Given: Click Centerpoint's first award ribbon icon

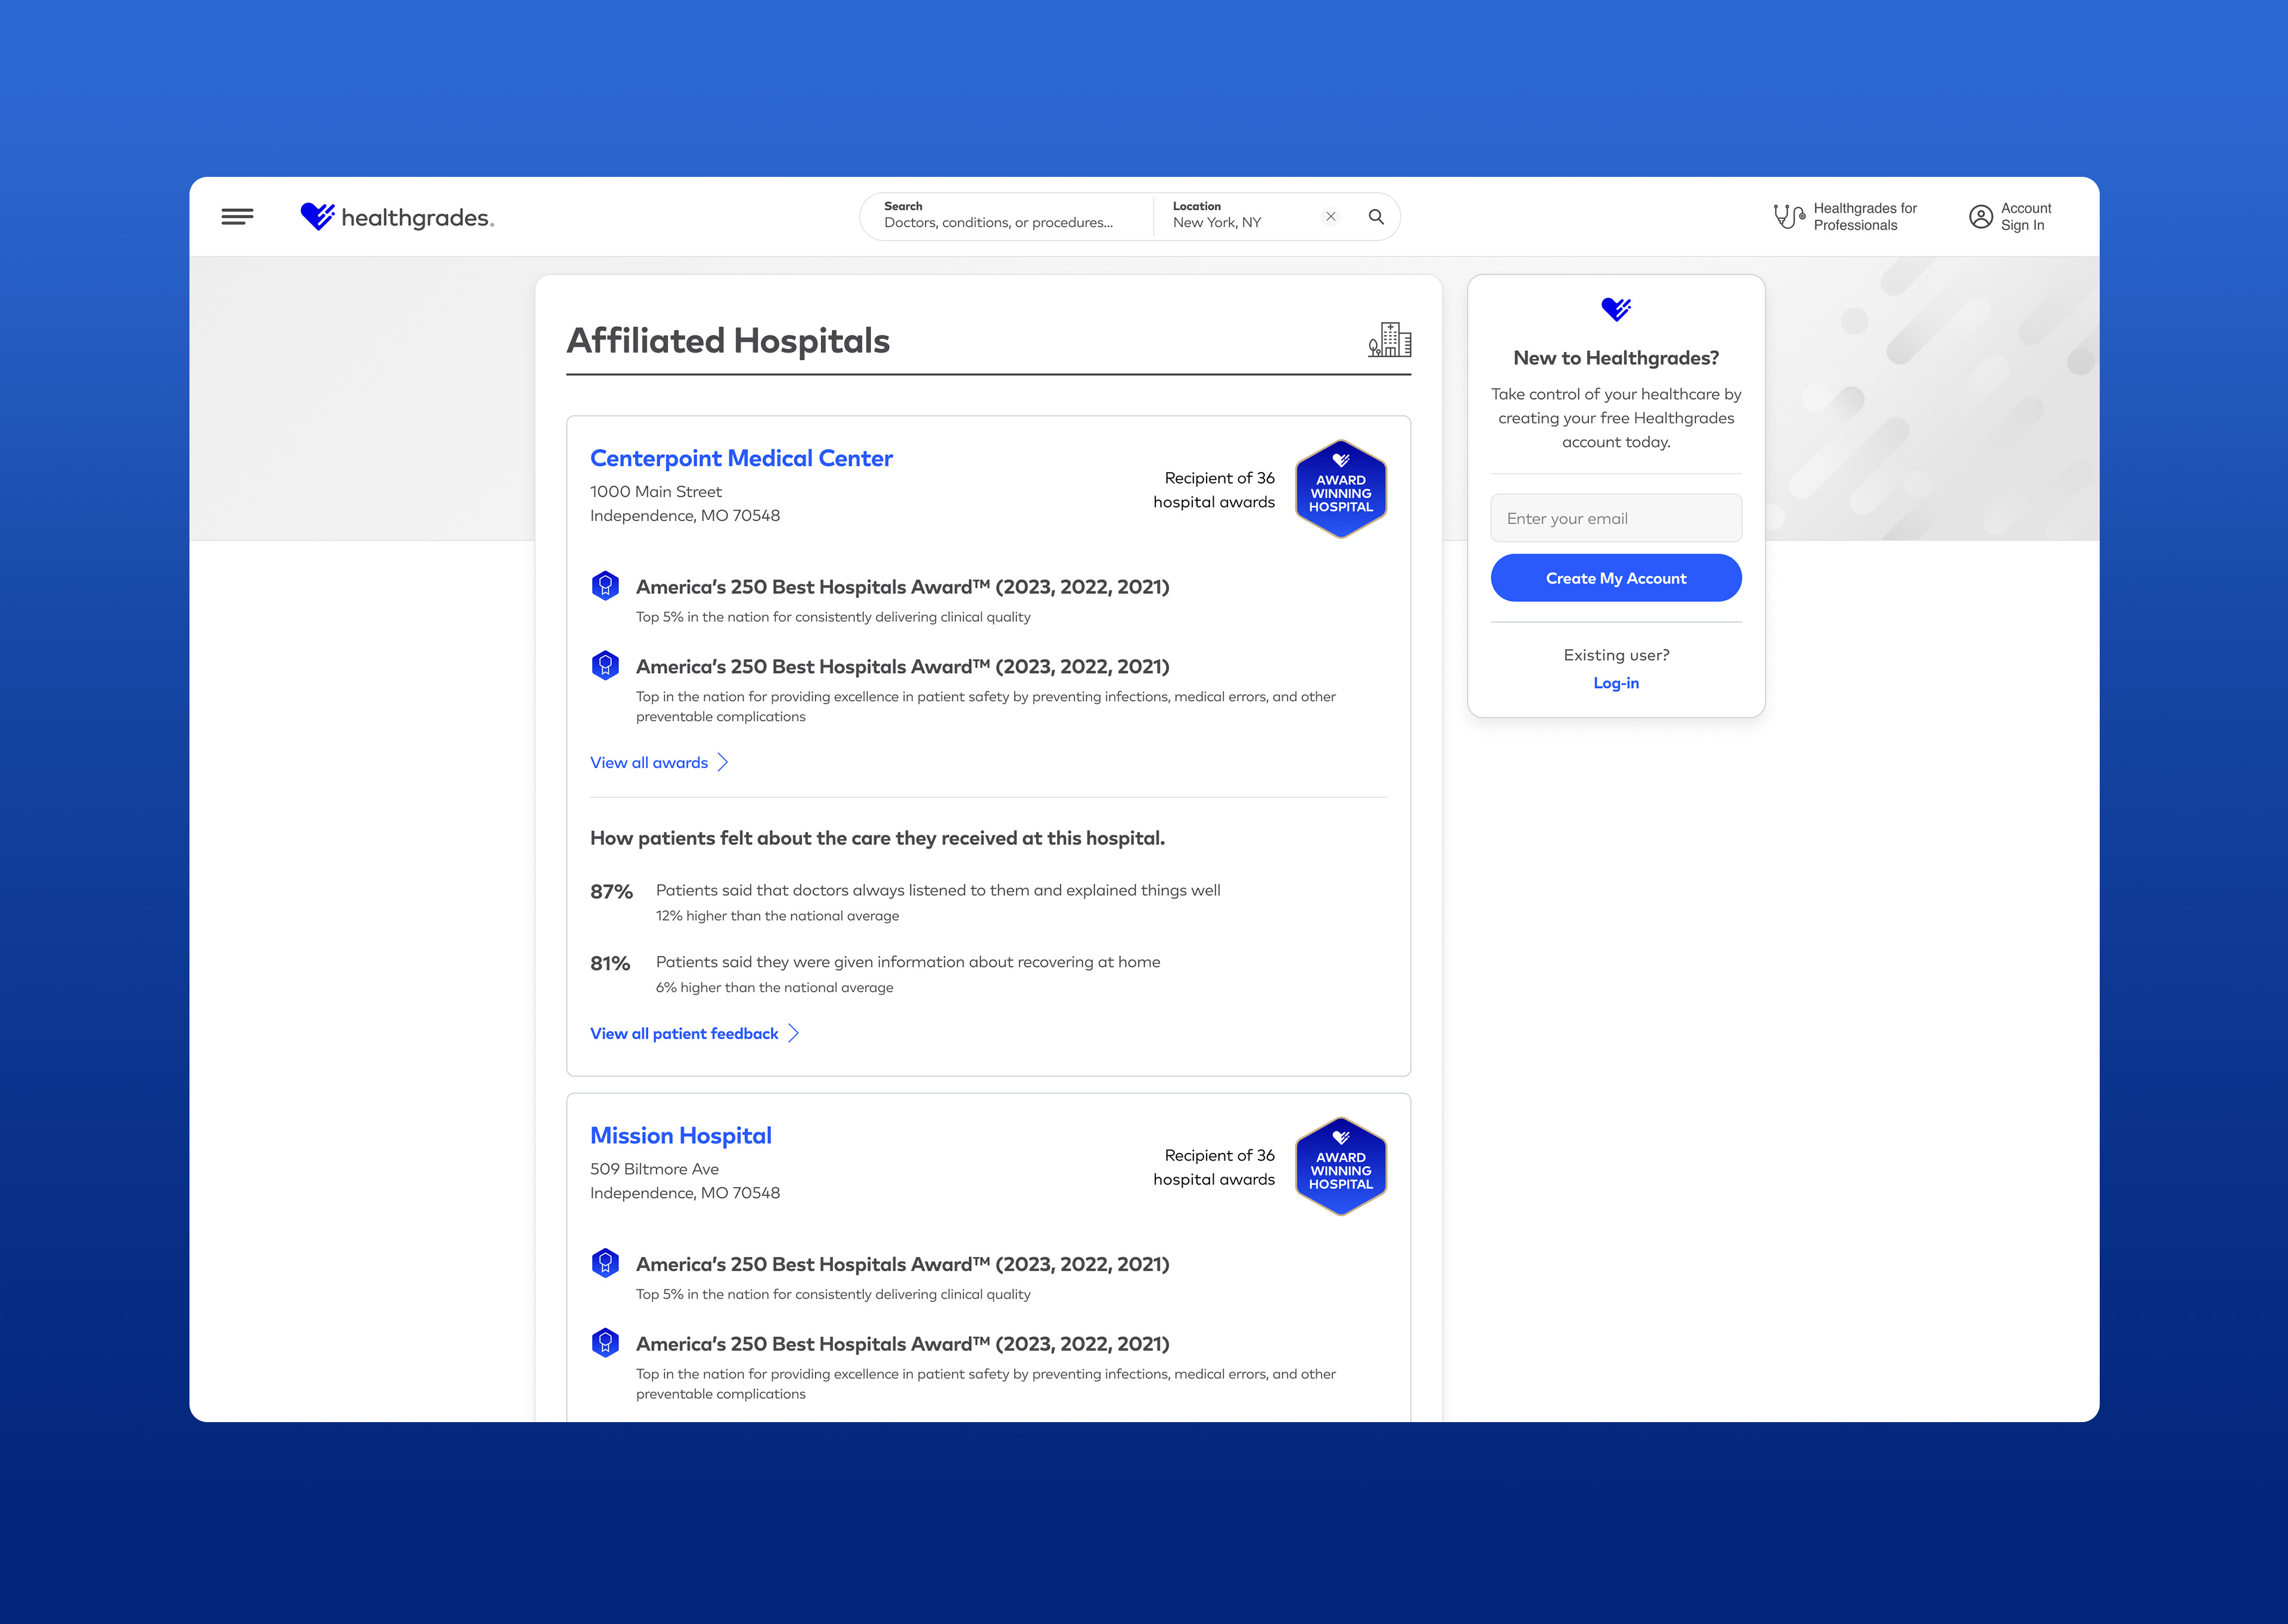Looking at the screenshot, I should pos(605,585).
